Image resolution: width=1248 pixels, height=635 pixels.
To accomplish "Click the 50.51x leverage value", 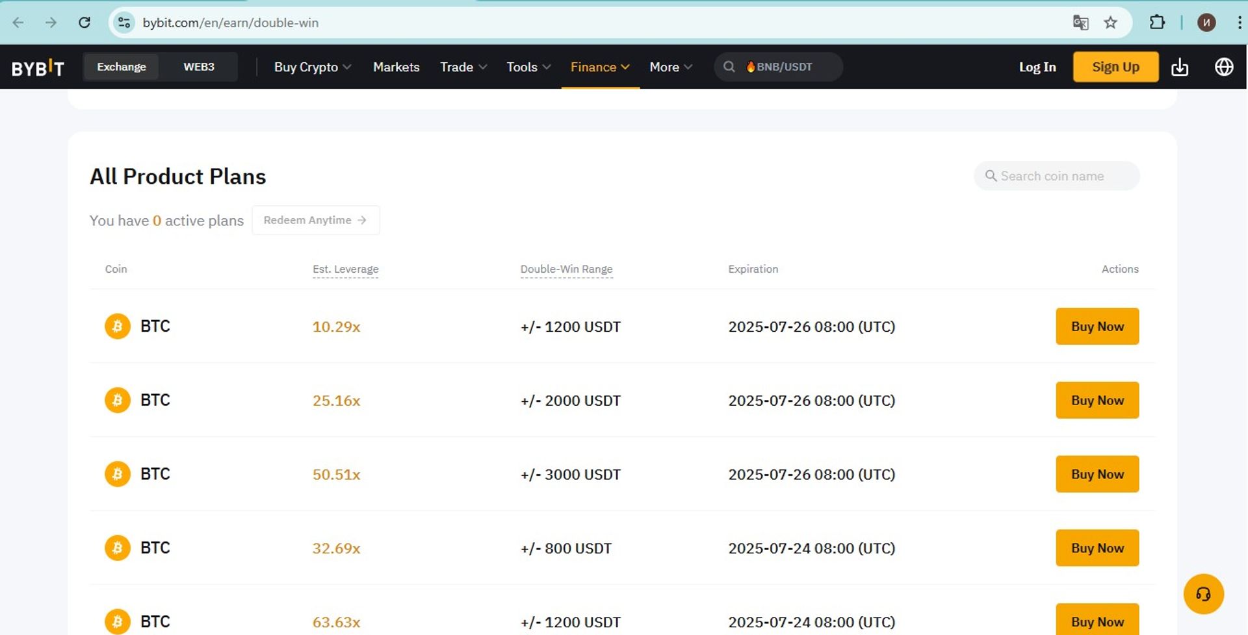I will tap(336, 475).
